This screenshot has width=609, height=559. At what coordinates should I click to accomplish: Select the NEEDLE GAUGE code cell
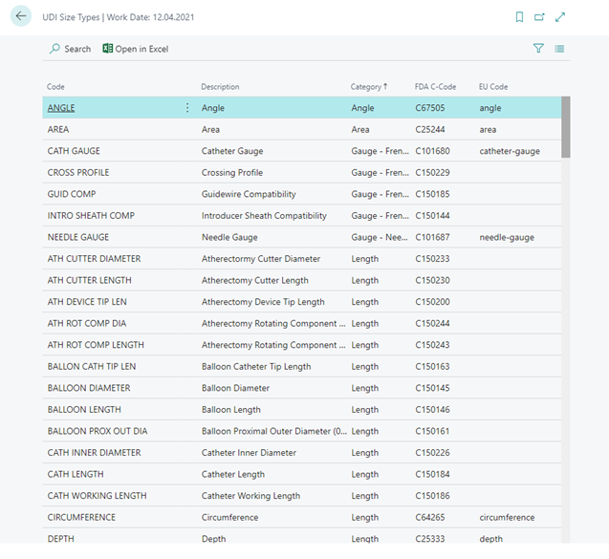pyautogui.click(x=78, y=237)
